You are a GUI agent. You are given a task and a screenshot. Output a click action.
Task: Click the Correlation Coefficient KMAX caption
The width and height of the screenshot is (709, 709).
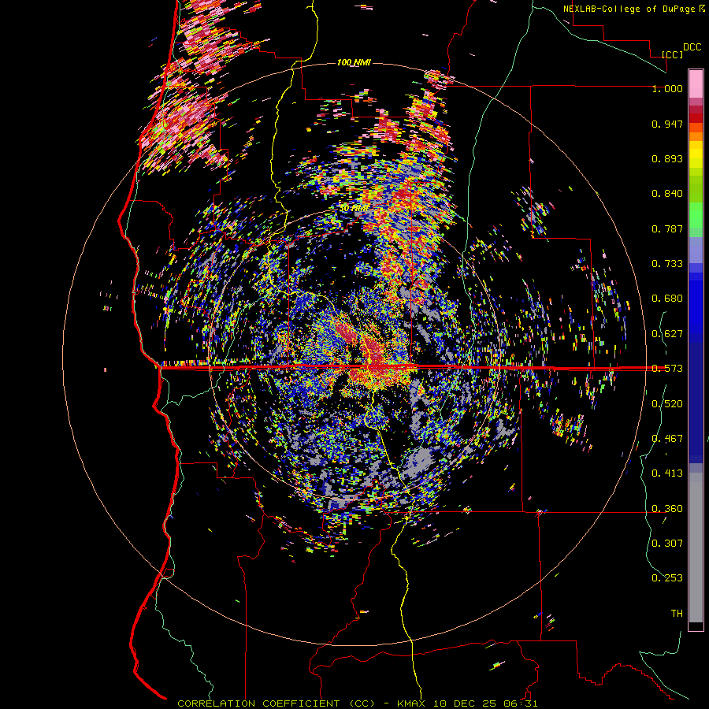(358, 703)
